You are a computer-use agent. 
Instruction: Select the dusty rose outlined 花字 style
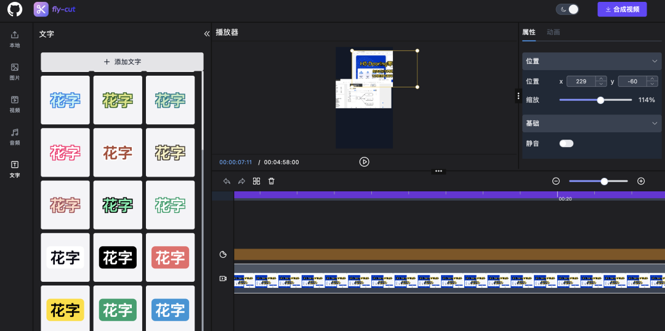point(65,205)
